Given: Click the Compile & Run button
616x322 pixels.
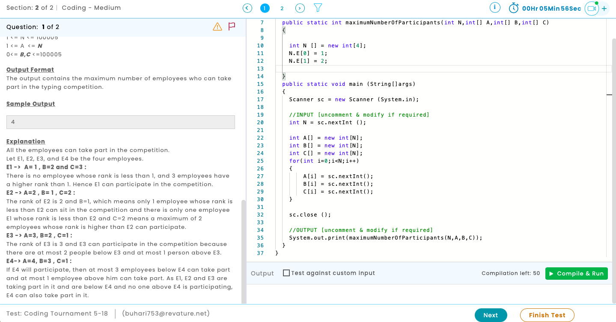Looking at the screenshot, I should pos(576,273).
